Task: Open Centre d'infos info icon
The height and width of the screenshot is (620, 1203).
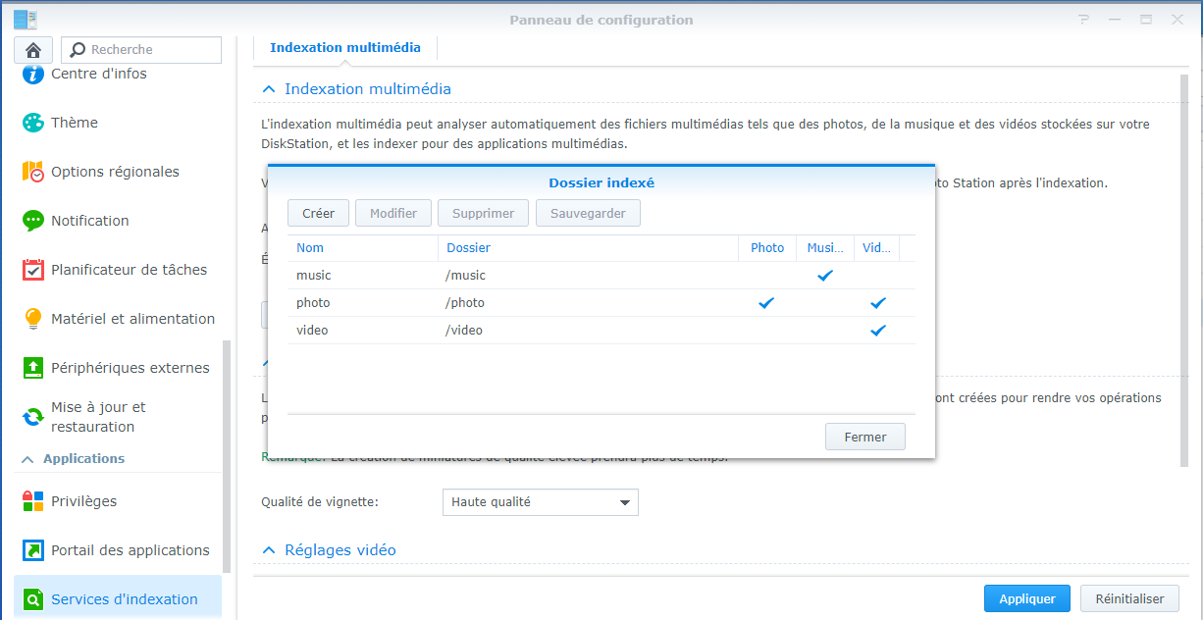Action: pos(33,74)
